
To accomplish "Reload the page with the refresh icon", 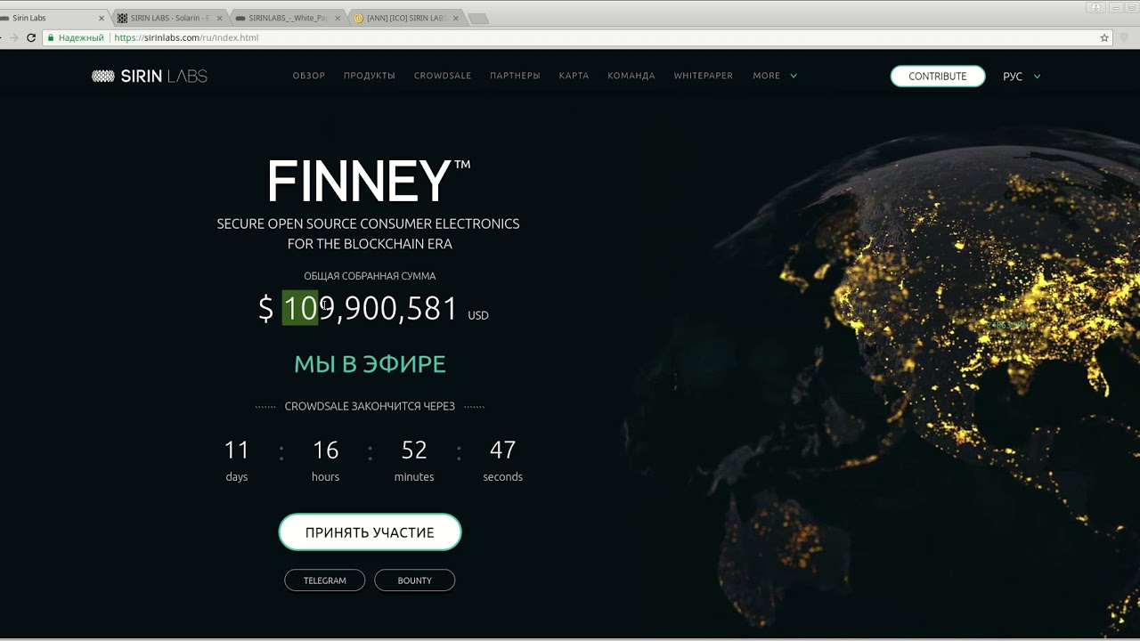I will tap(32, 38).
